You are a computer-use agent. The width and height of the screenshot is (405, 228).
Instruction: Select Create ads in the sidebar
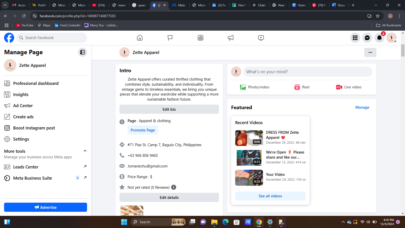pos(46,117)
